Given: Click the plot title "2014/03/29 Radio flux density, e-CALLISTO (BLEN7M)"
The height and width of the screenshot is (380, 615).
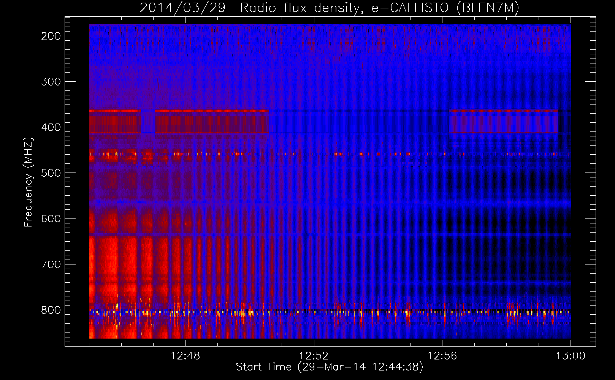Looking at the screenshot, I should [x=330, y=8].
